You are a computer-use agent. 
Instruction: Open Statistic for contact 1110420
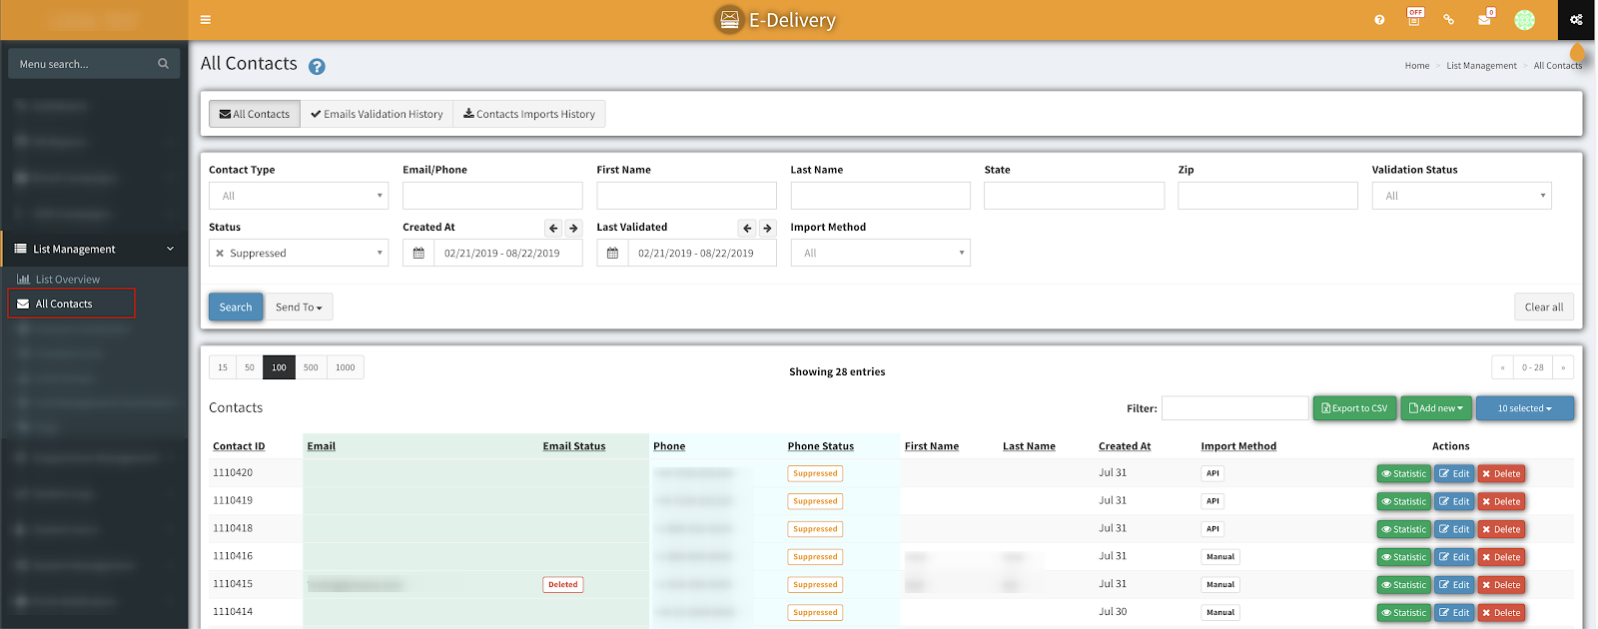[1404, 473]
